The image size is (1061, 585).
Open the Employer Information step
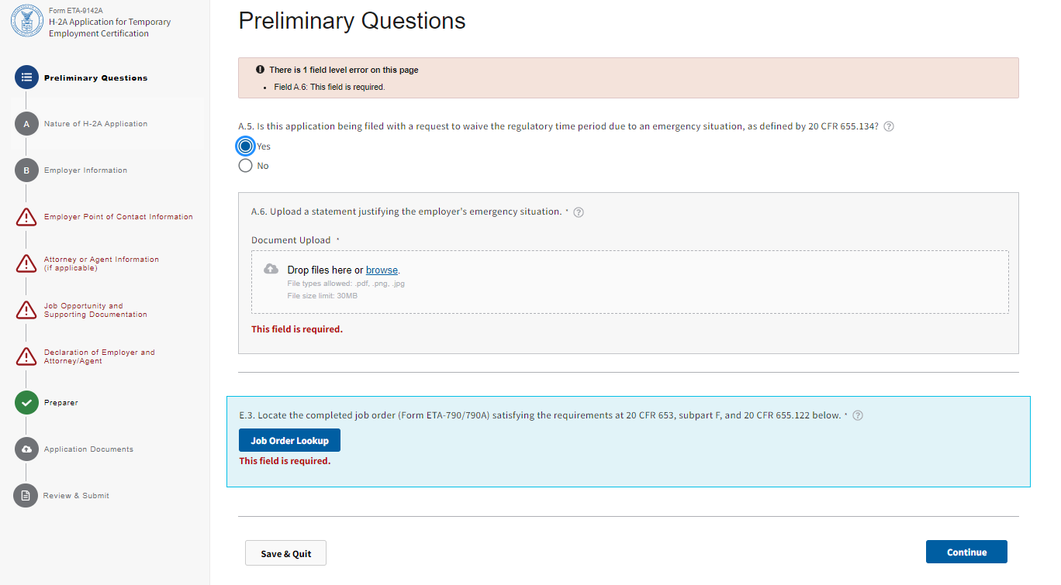click(85, 170)
